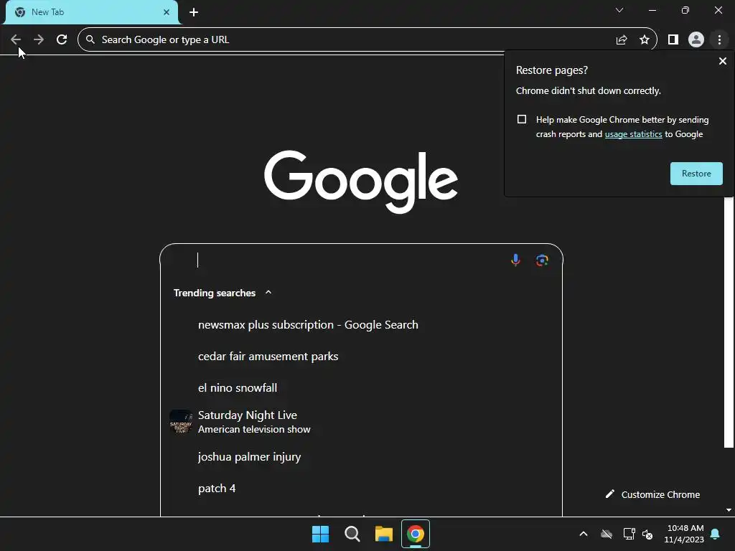Viewport: 735px width, 551px height.
Task: Select 'patch 4' suggestion
Action: 361,488
